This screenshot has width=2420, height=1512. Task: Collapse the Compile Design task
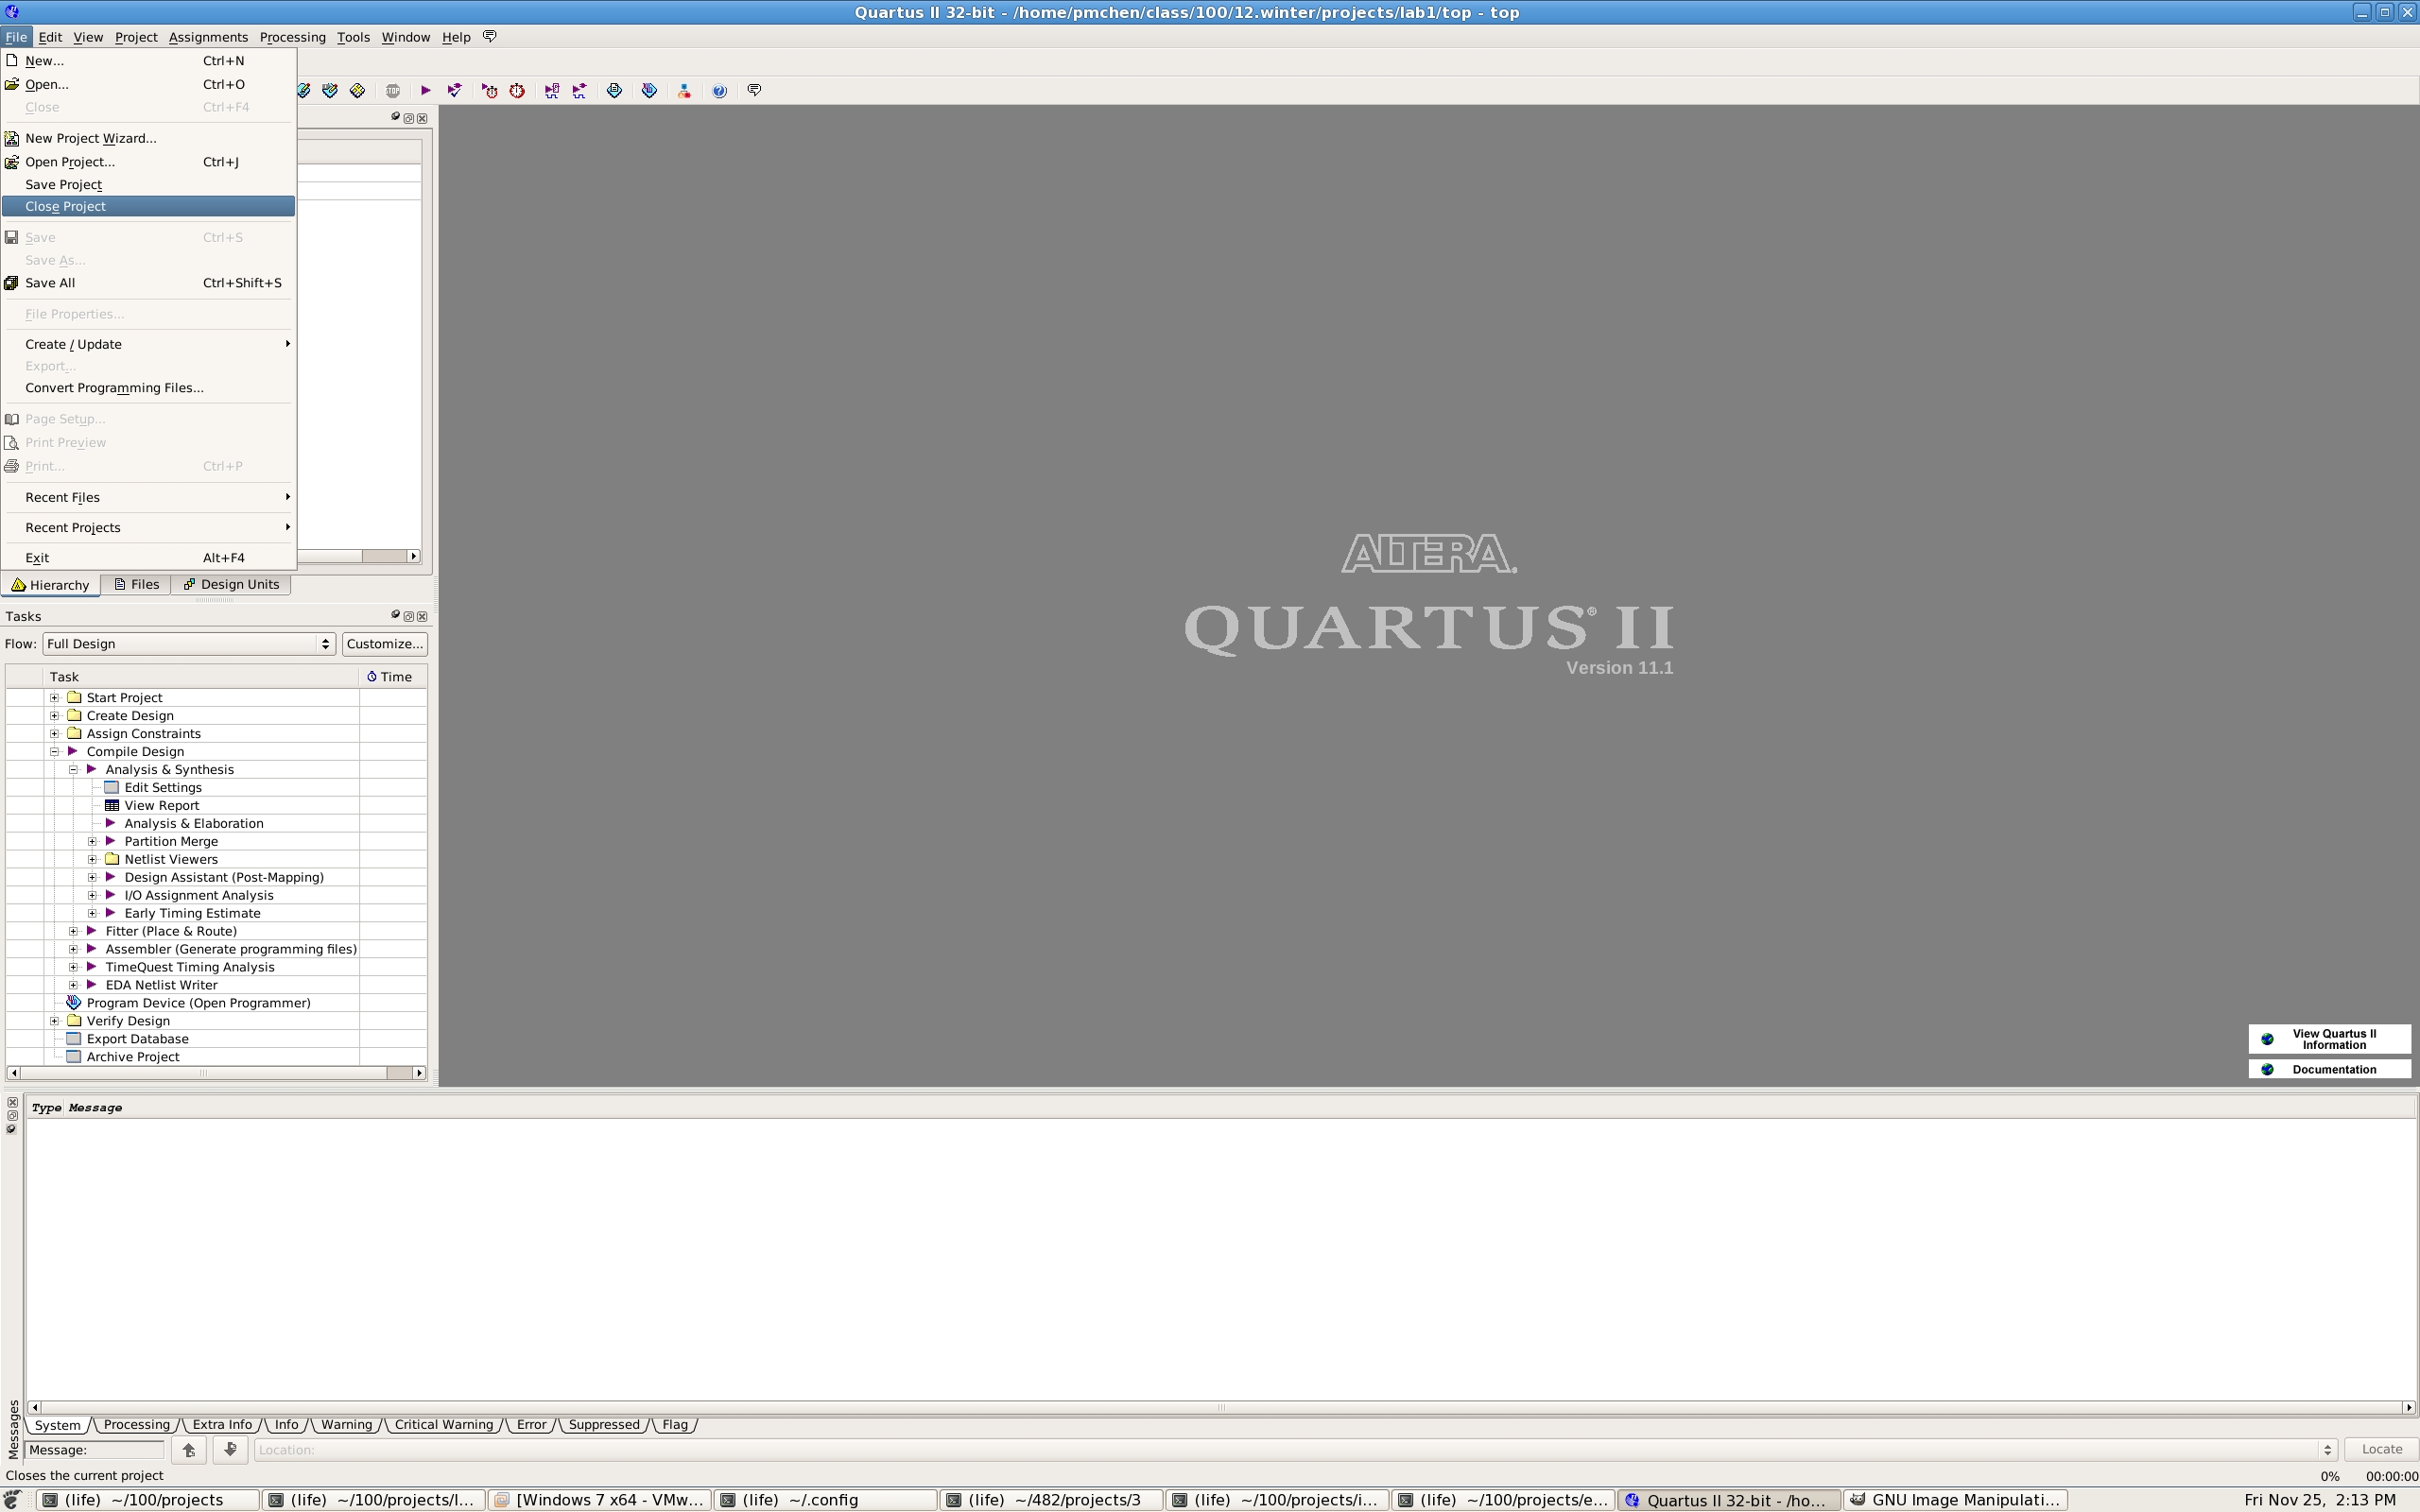(55, 751)
